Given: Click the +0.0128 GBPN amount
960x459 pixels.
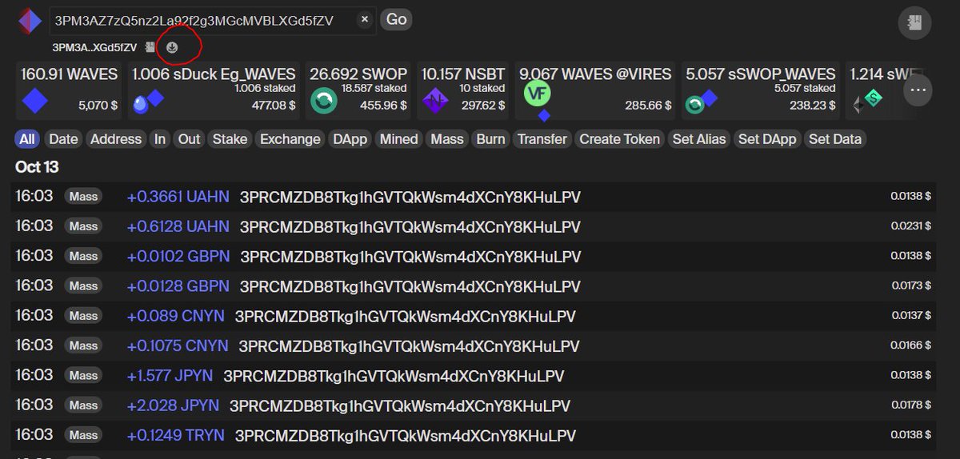Looking at the screenshot, I should pyautogui.click(x=178, y=286).
